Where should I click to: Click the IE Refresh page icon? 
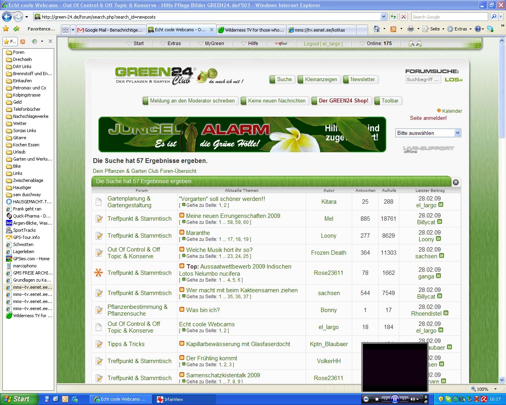click(x=393, y=17)
